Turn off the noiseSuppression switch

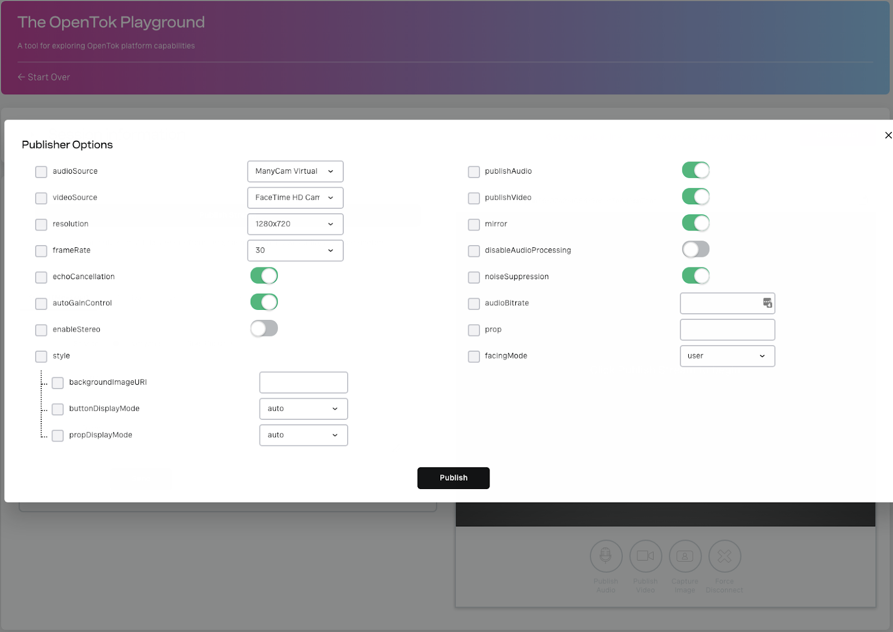coord(695,276)
